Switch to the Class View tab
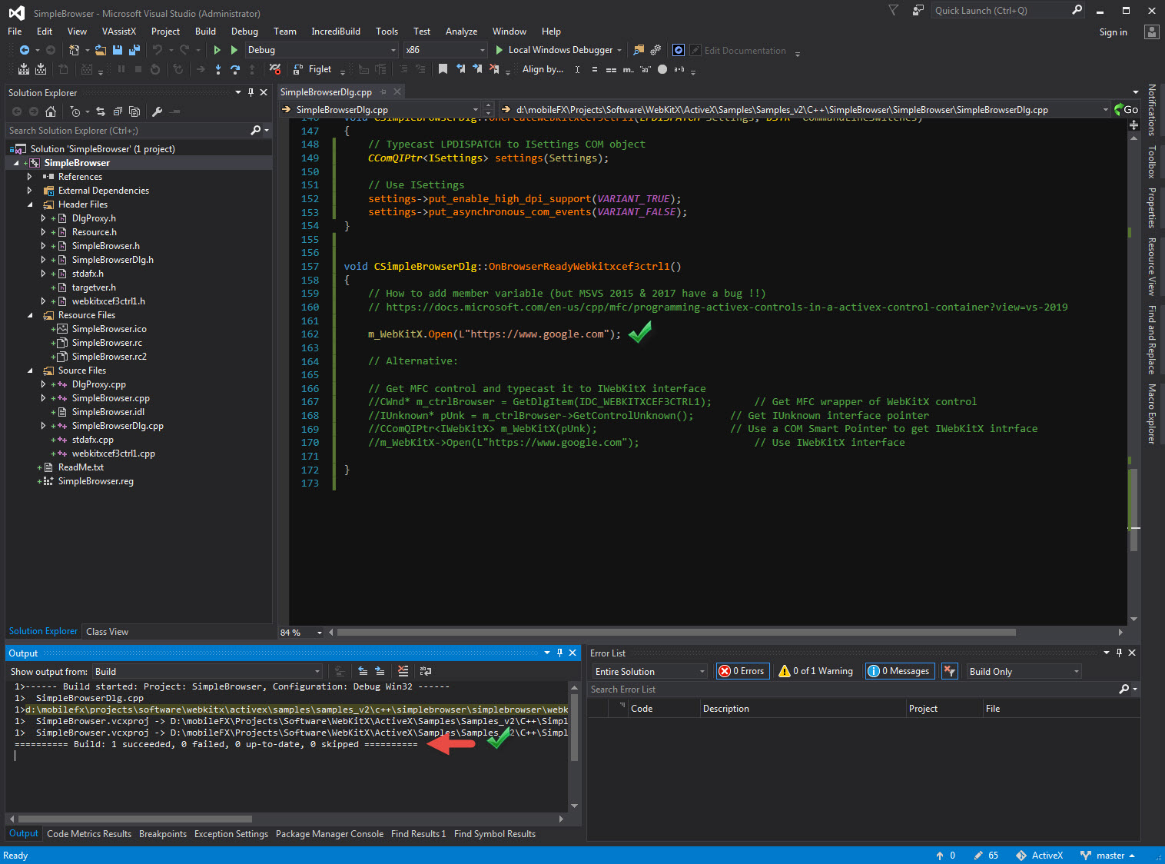 [x=108, y=632]
